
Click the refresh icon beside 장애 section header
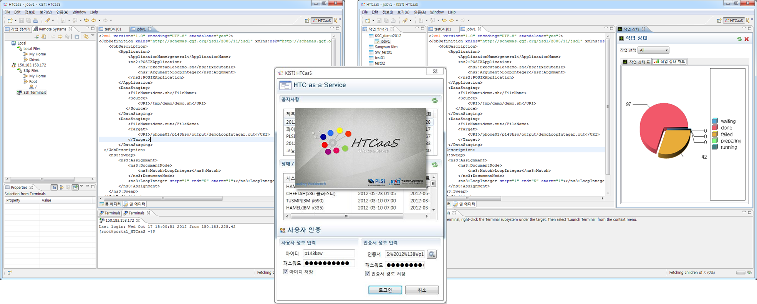[x=435, y=164]
